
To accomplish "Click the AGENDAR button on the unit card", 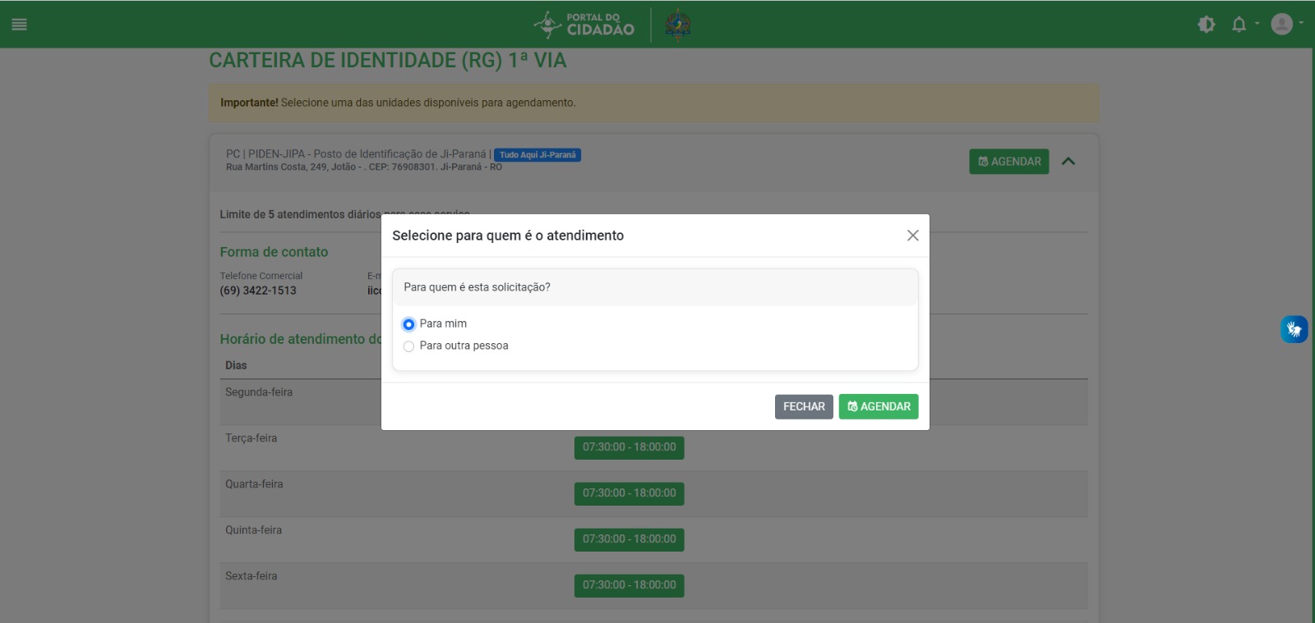I will pyautogui.click(x=1008, y=162).
